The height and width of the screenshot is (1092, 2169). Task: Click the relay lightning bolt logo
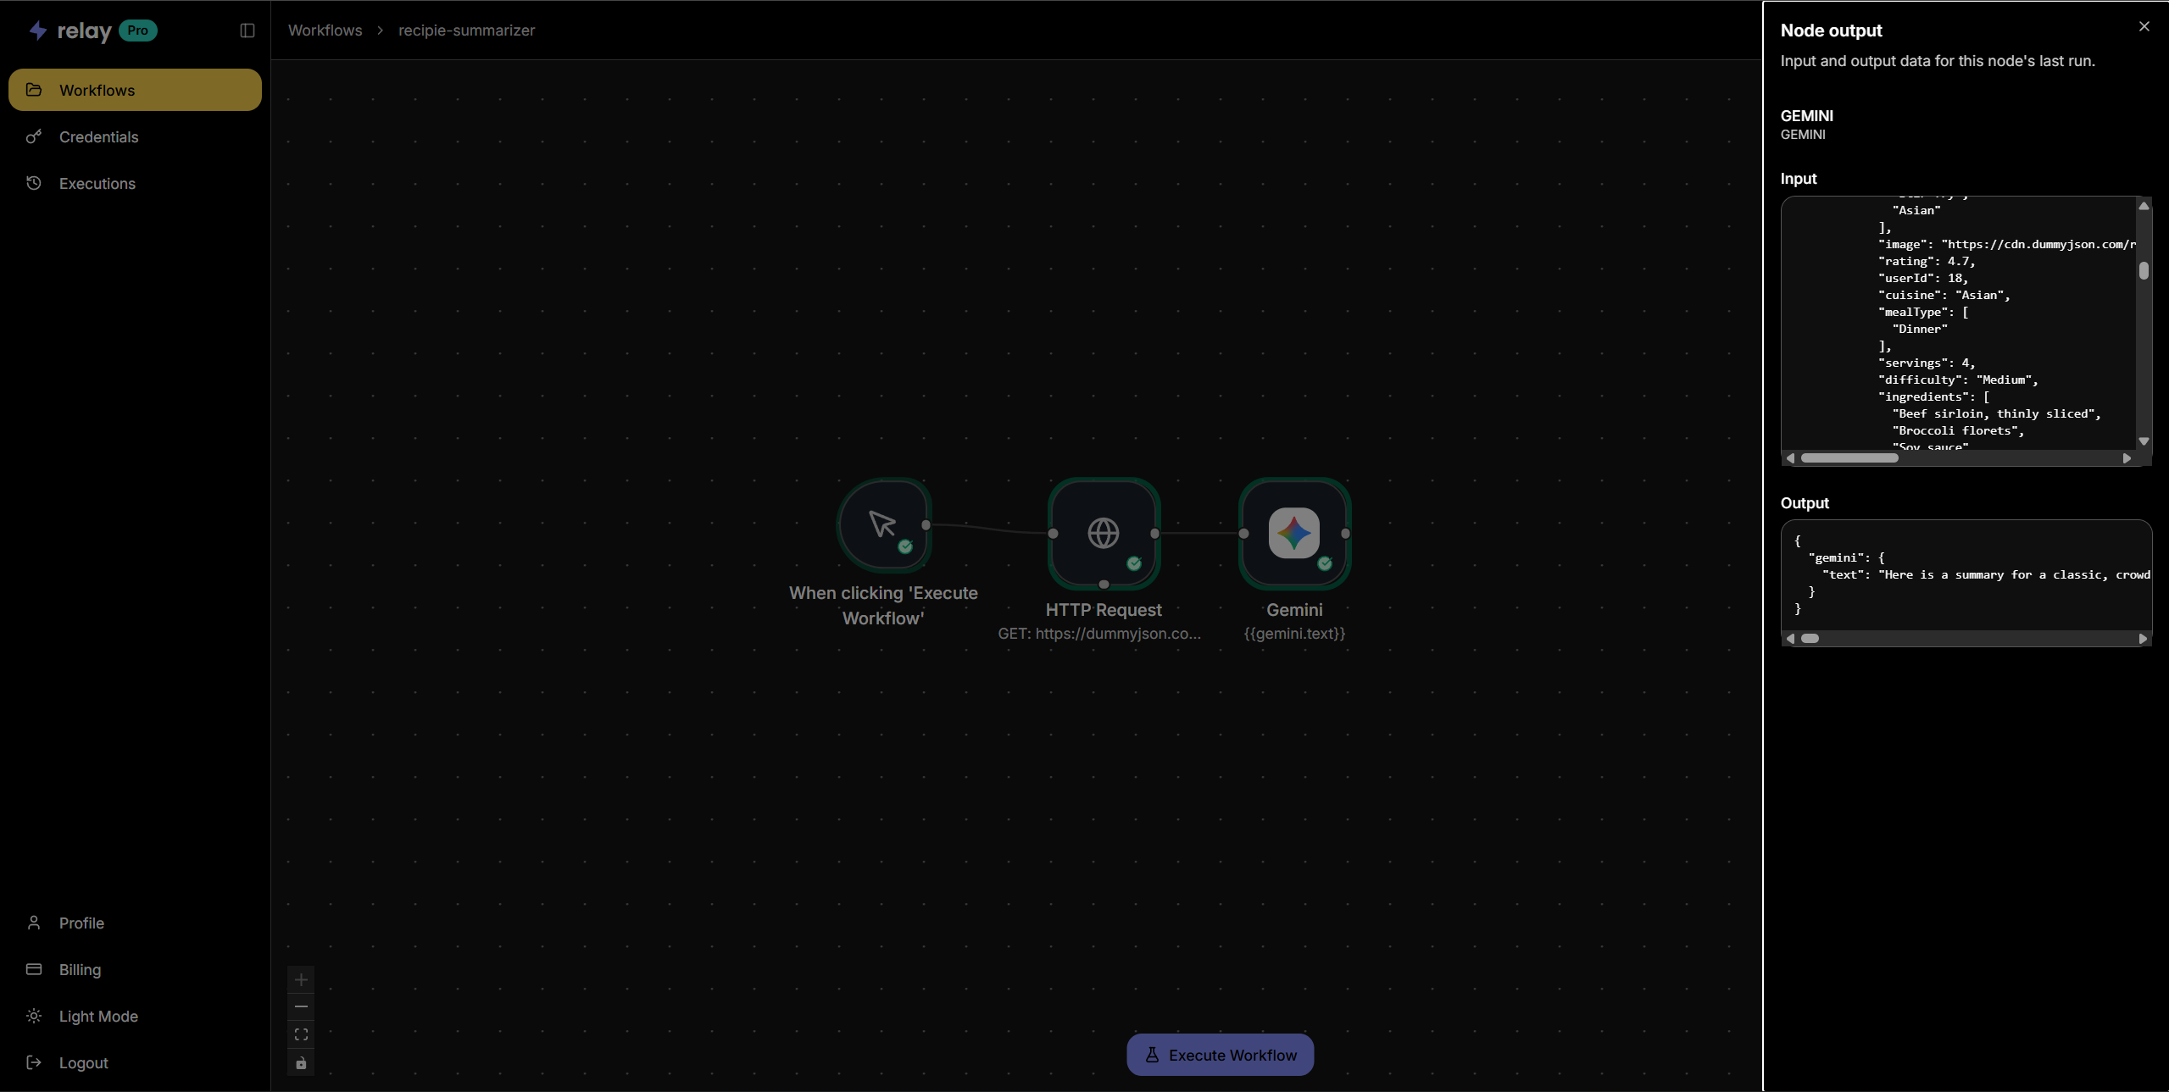pyautogui.click(x=38, y=30)
